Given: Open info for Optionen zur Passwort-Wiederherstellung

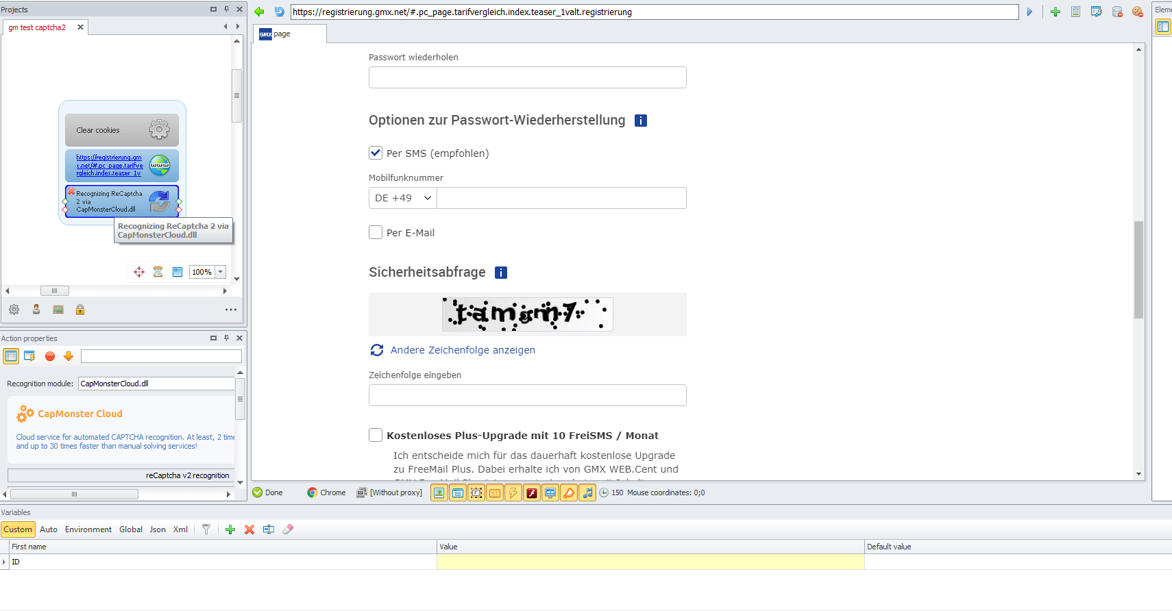Looking at the screenshot, I should coord(641,121).
